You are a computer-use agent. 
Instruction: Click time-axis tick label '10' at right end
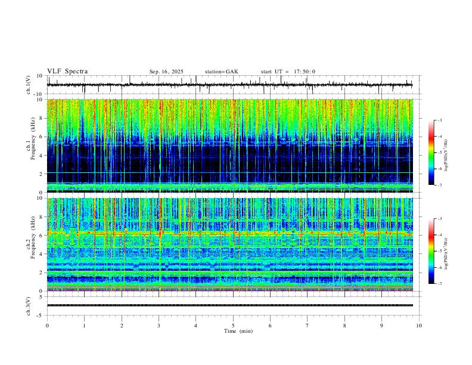[x=419, y=326]
